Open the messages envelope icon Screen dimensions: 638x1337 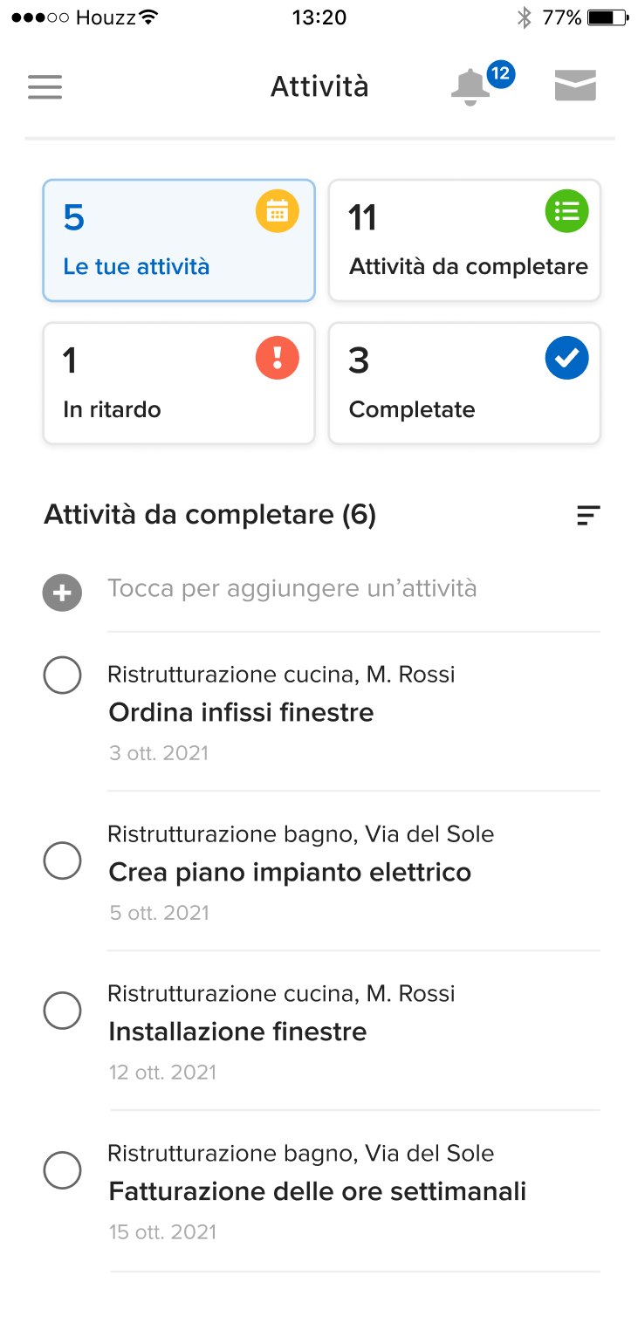pyautogui.click(x=575, y=86)
